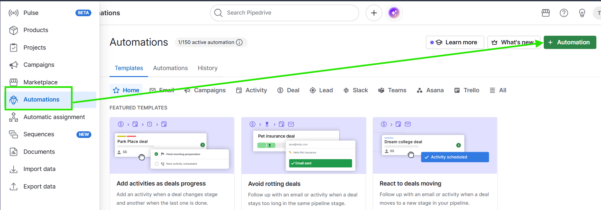Open Projects from the sidebar

pos(34,48)
